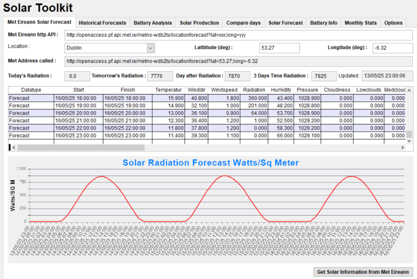The height and width of the screenshot is (279, 417).
Task: Click the horizontal scrollbar thumb
Action: click(x=81, y=148)
